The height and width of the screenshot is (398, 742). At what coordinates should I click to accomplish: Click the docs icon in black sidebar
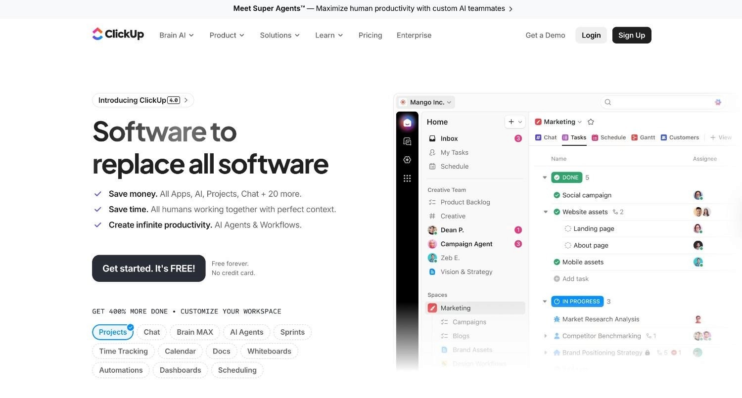407,142
